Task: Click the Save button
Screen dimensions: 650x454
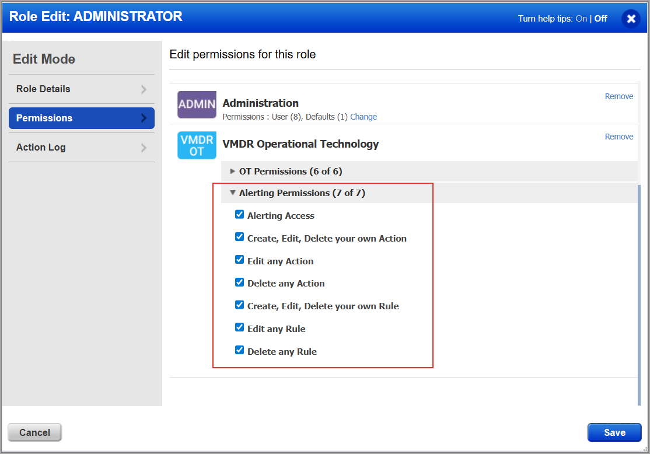Action: click(x=614, y=432)
